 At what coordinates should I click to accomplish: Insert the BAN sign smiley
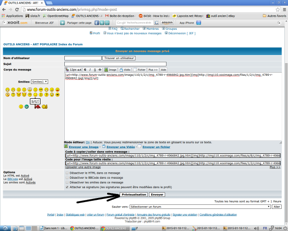(x=36, y=104)
